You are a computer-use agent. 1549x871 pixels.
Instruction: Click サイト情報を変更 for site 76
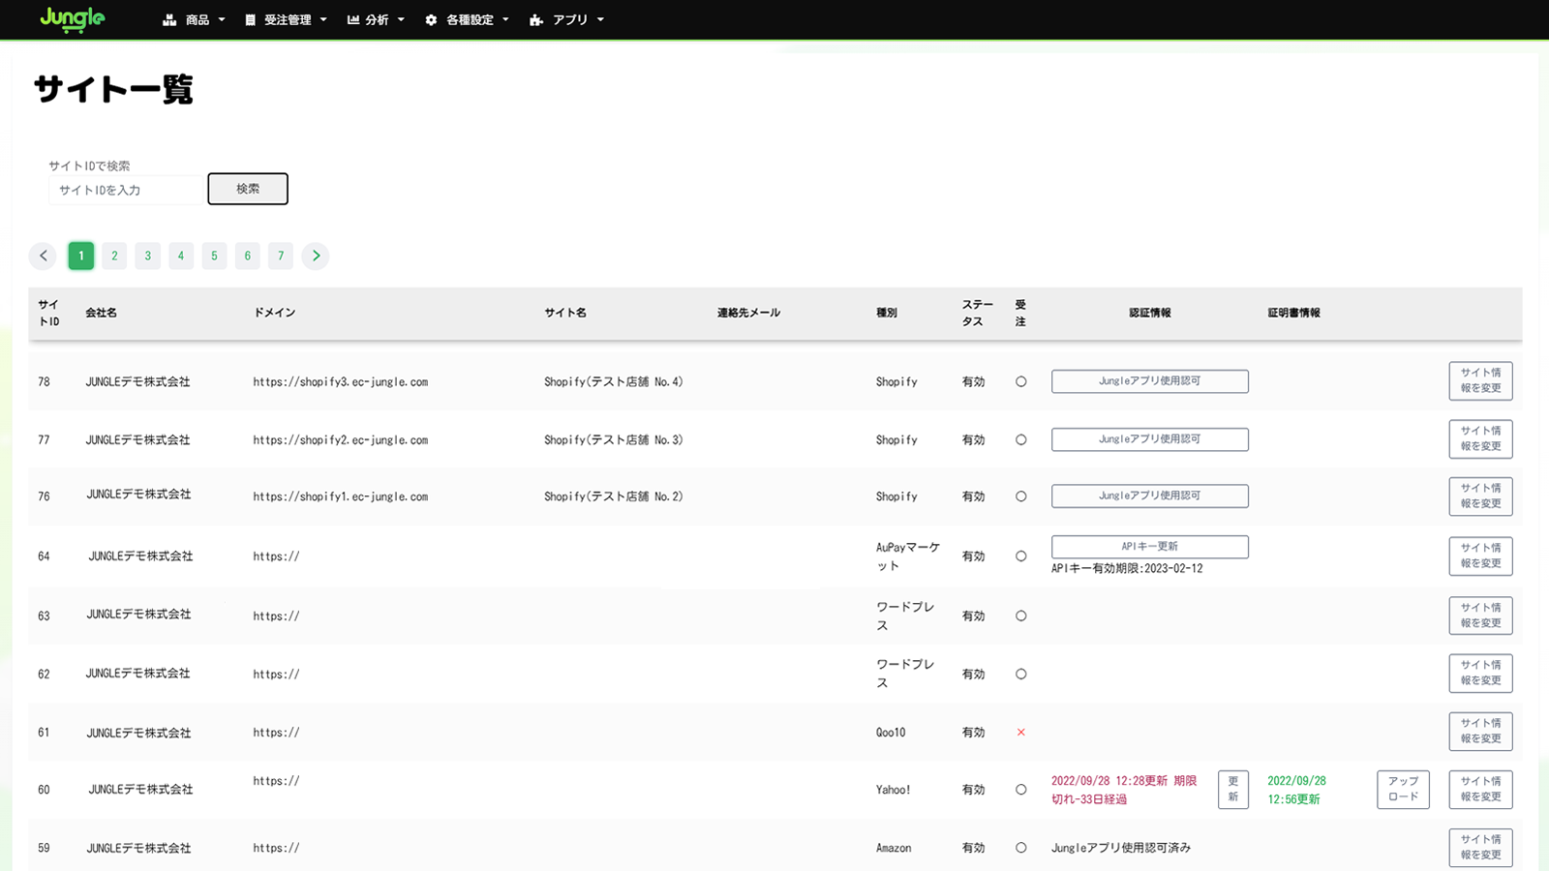click(x=1481, y=496)
